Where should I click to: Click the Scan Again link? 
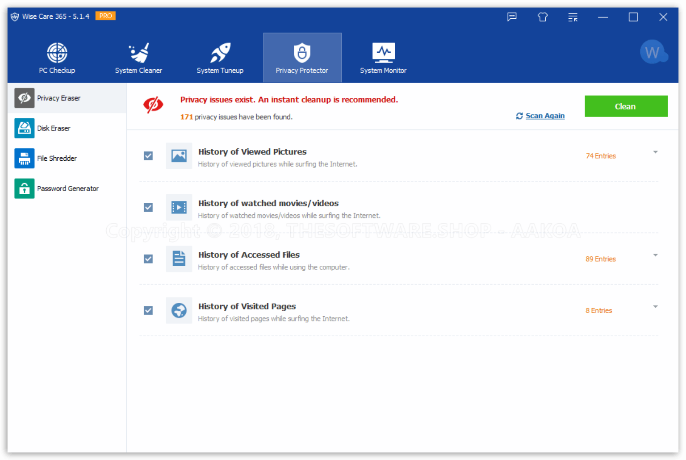tap(545, 116)
